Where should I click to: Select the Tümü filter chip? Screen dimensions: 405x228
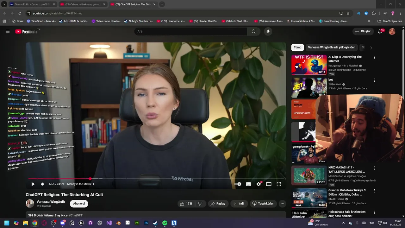click(298, 47)
